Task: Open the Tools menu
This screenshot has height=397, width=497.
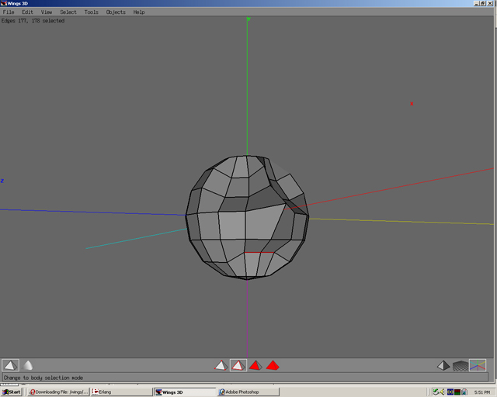Action: [92, 12]
